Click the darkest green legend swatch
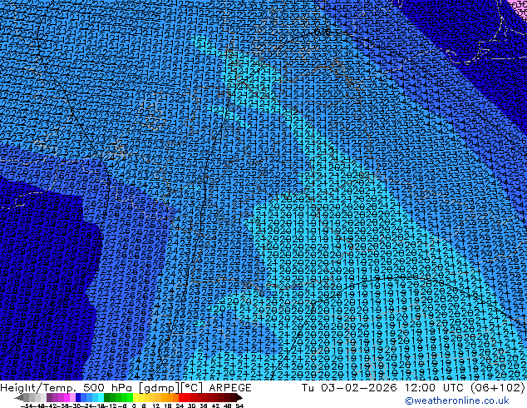Screen dimensions: 527x408 point(106,397)
